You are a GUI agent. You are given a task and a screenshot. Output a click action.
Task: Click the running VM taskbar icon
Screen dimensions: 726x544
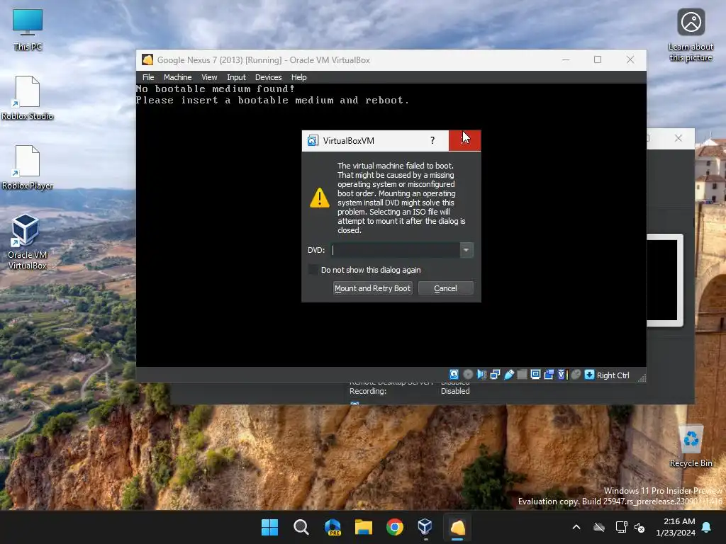[x=457, y=527]
